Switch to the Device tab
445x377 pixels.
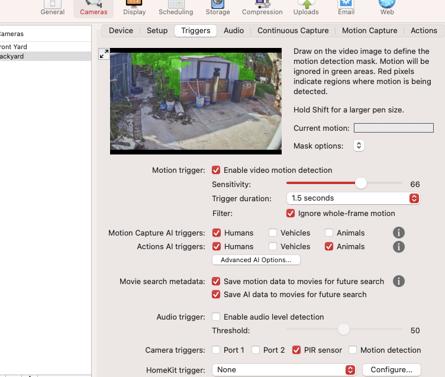click(121, 31)
